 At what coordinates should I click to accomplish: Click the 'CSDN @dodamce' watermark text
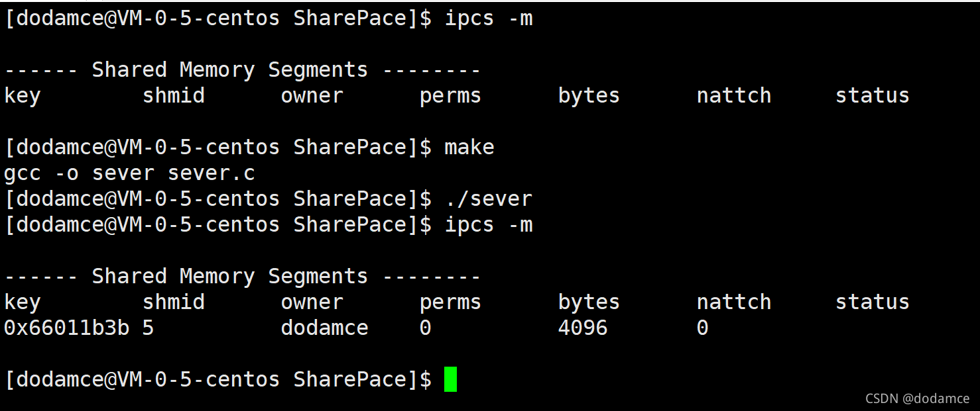[918, 398]
